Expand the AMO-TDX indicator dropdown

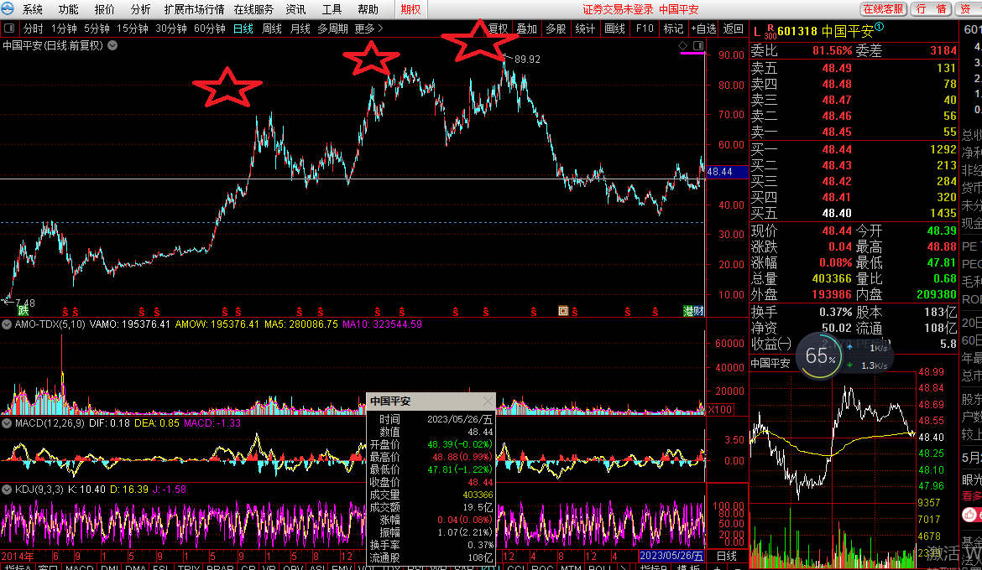(7, 324)
